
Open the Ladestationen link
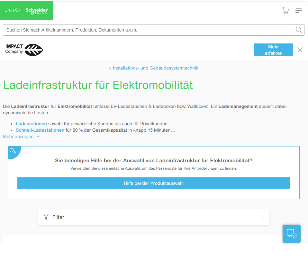point(31,124)
